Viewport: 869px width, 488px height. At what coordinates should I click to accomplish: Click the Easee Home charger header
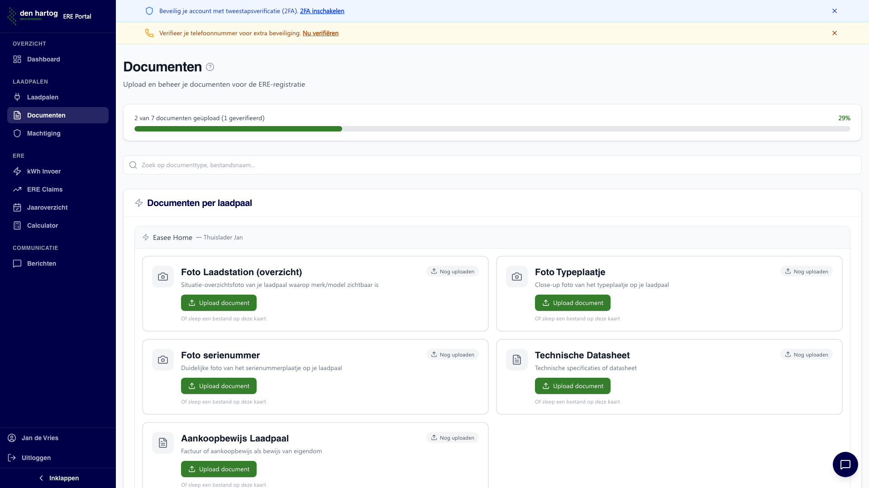(492, 237)
